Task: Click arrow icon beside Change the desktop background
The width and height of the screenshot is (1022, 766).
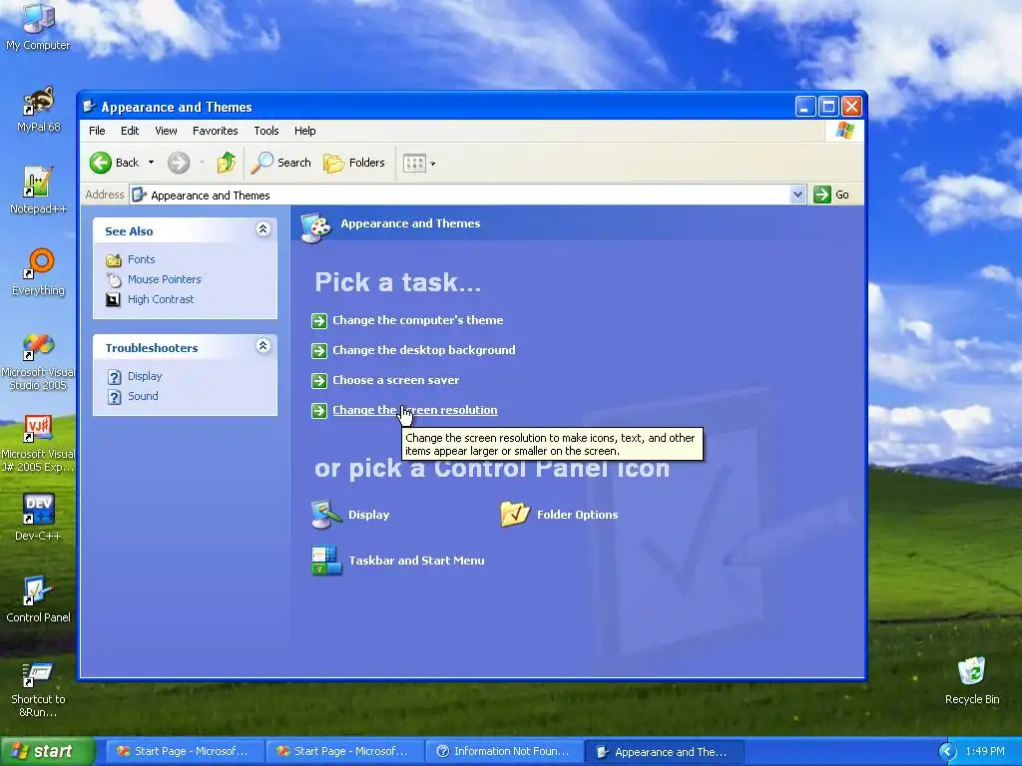Action: tap(319, 350)
